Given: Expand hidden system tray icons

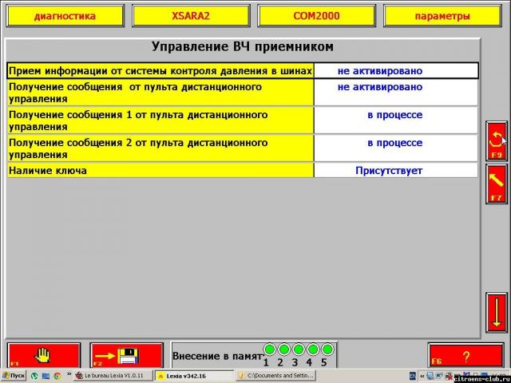Looking at the screenshot, I should (422, 376).
